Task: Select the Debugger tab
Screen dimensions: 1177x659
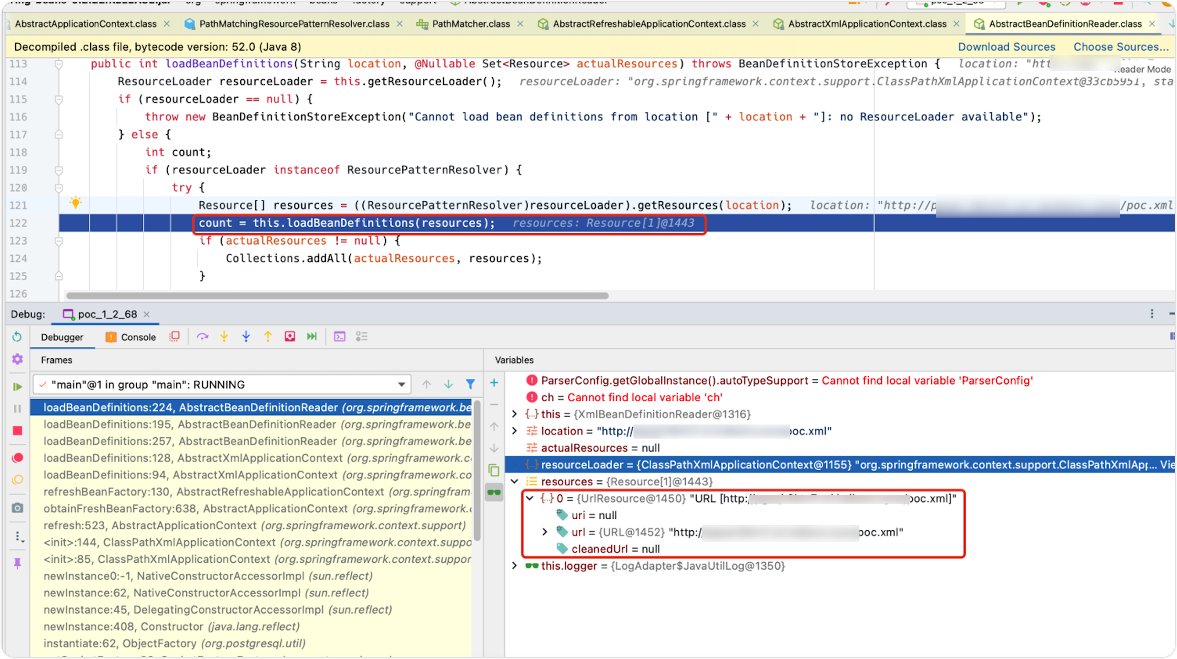Action: [62, 337]
